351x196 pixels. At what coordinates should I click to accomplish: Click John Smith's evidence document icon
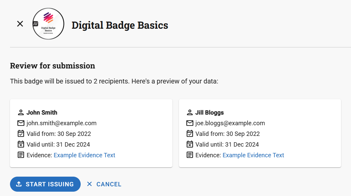pyautogui.click(x=21, y=155)
